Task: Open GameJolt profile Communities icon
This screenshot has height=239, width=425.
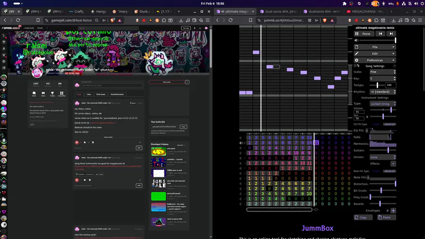Action: pyautogui.click(x=61, y=94)
